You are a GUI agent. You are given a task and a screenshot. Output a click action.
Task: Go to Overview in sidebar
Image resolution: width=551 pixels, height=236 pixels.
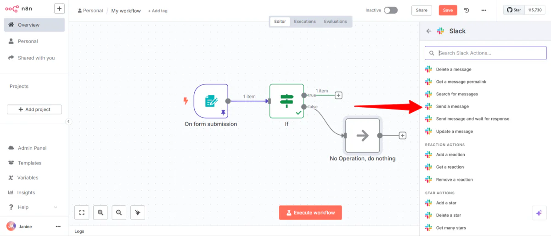point(34,25)
